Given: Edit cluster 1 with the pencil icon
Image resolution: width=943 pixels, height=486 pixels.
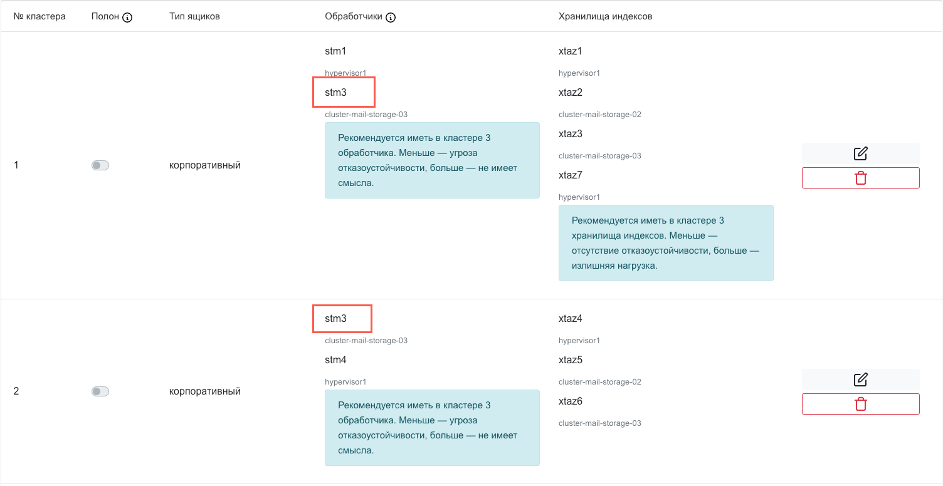Looking at the screenshot, I should pos(860,153).
